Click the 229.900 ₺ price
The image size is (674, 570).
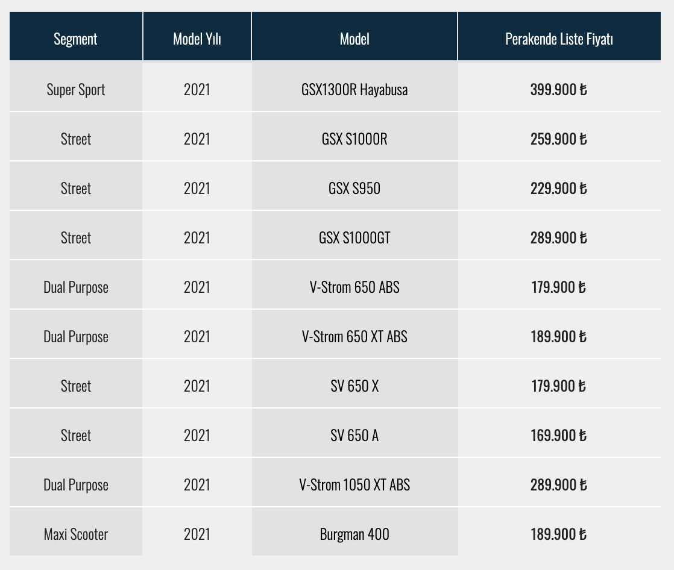coord(558,189)
